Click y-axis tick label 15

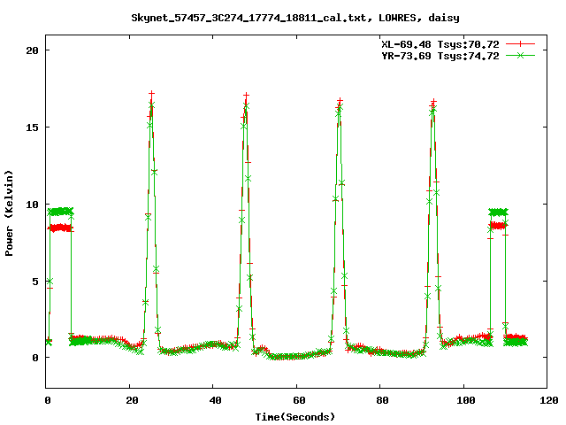32,127
